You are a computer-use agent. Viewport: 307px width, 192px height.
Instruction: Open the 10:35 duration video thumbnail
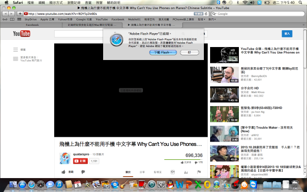[224, 75]
